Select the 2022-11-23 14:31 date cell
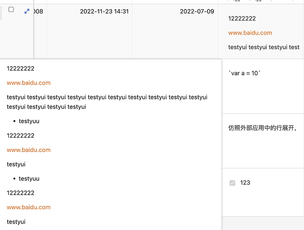 (90, 31)
